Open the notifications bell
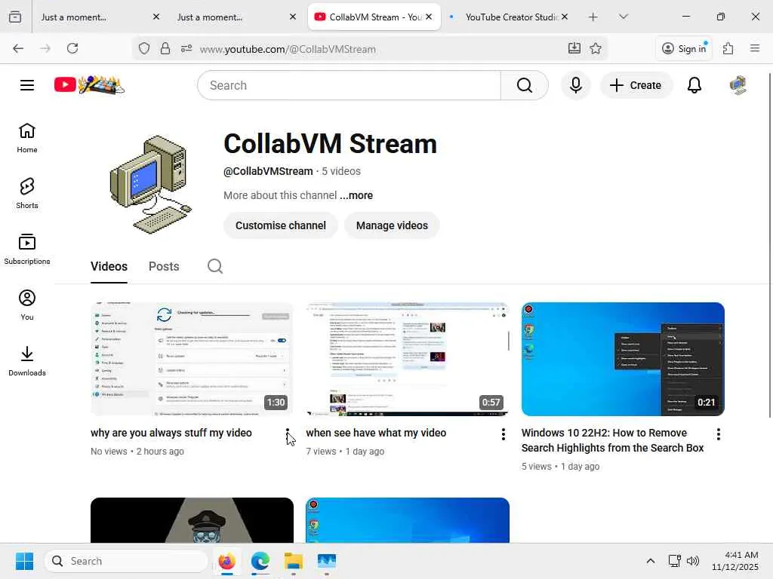Image resolution: width=773 pixels, height=579 pixels. pos(694,85)
